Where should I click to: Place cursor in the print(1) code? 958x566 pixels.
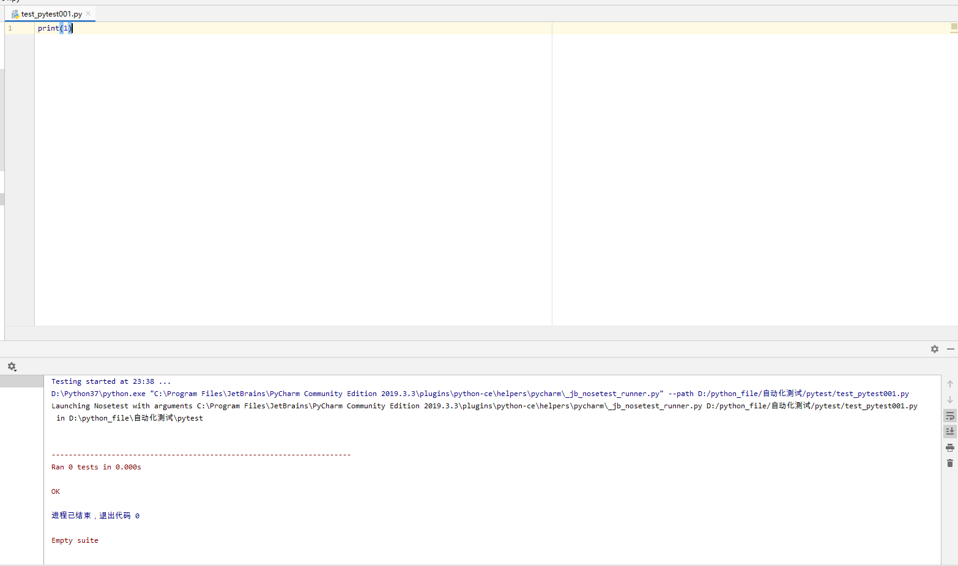pos(54,28)
